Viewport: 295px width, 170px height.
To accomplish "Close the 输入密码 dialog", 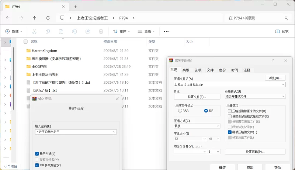I will tap(117, 99).
